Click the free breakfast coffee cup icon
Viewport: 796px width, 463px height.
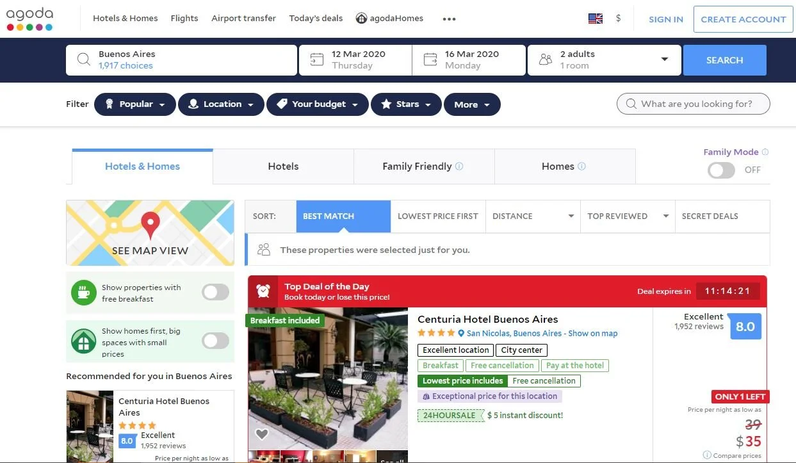point(83,293)
